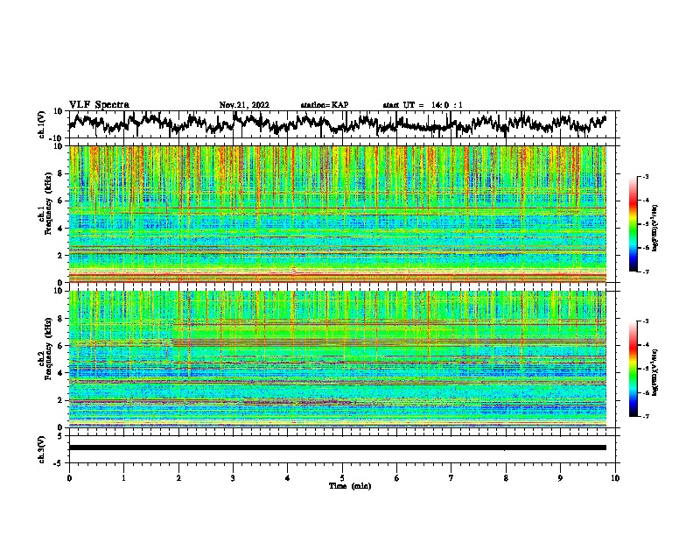The width and height of the screenshot is (693, 536).
Task: Click time axis tick label "3"
Action: 233,478
